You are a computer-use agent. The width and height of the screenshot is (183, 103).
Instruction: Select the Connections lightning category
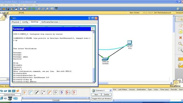coord(18,91)
